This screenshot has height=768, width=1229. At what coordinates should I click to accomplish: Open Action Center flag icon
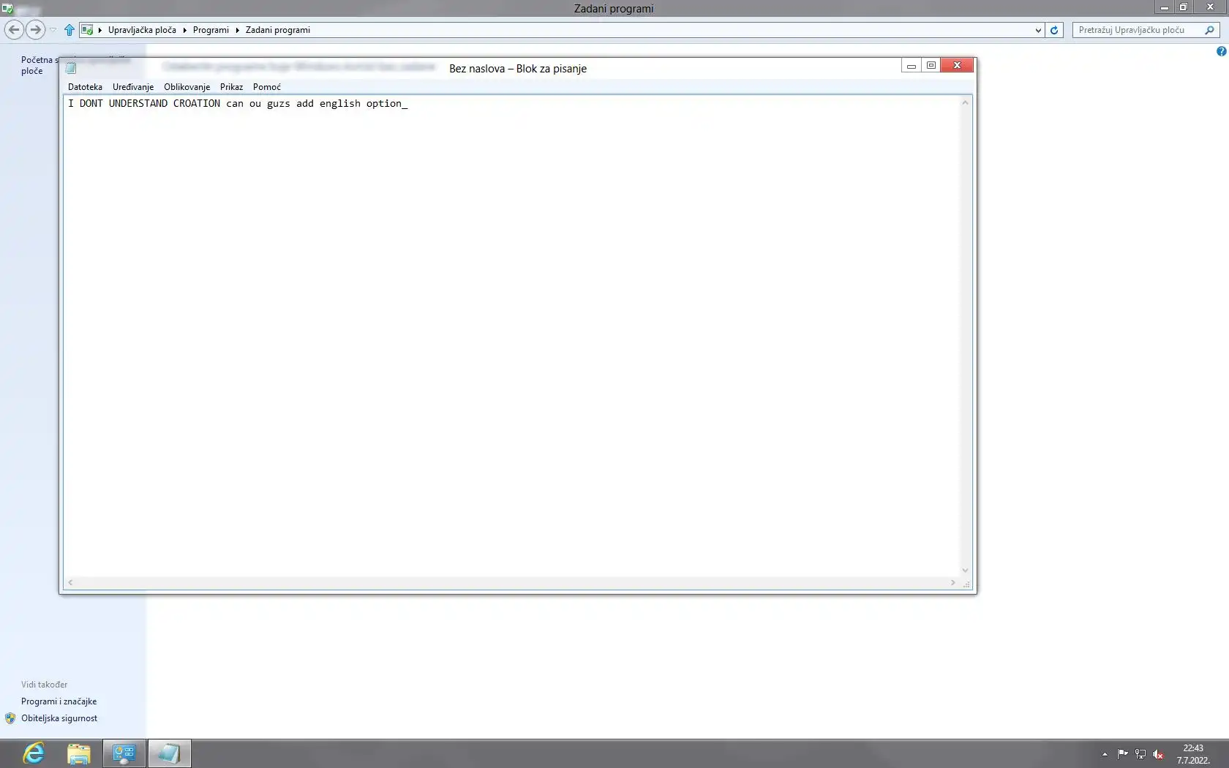point(1122,754)
